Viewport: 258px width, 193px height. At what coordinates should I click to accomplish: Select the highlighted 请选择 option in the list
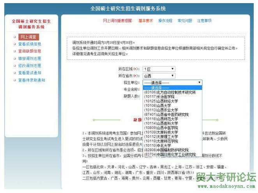[x=172, y=88]
